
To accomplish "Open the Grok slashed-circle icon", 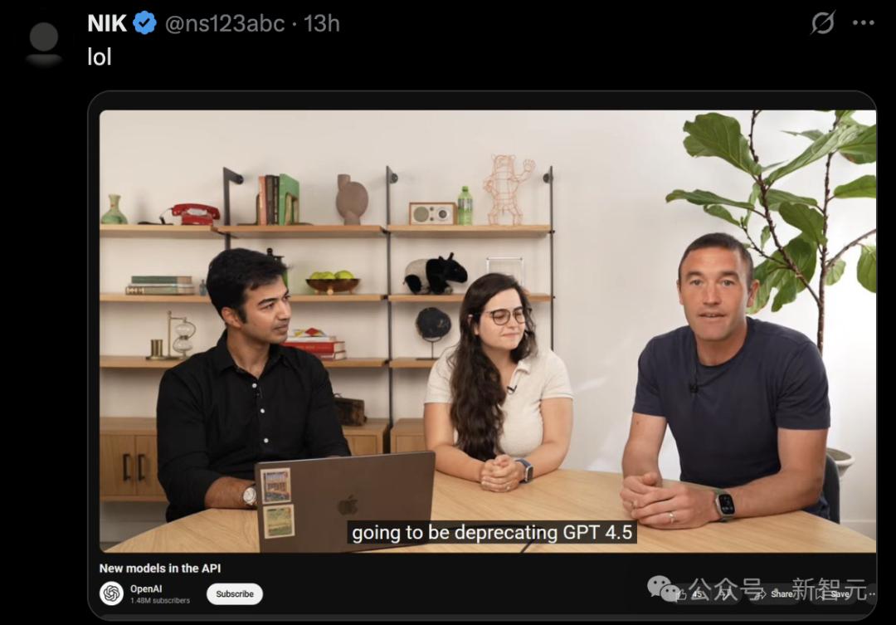I will click(822, 23).
